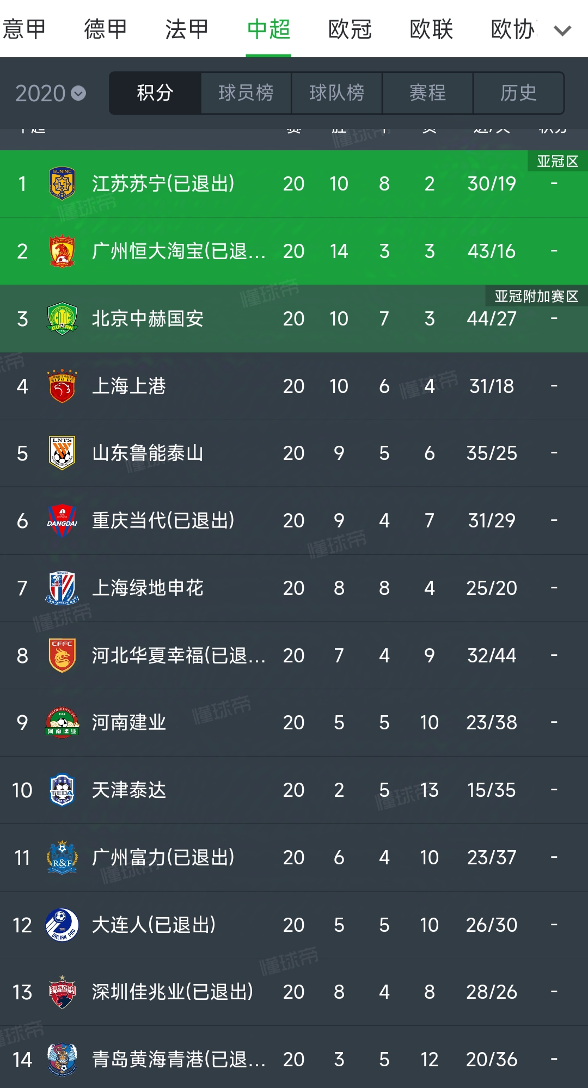The width and height of the screenshot is (588, 1088).
Task: View the 历史 history tab
Action: coord(518,93)
